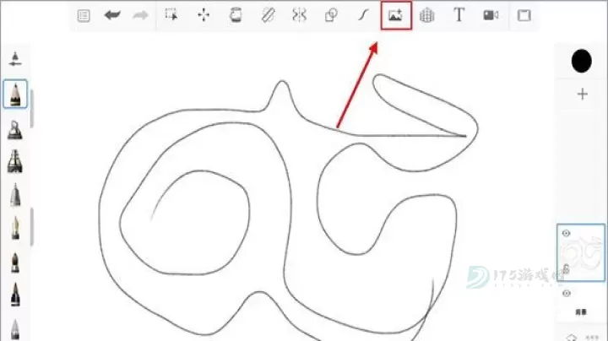
Task: Select the ruler guide tool
Action: [267, 15]
